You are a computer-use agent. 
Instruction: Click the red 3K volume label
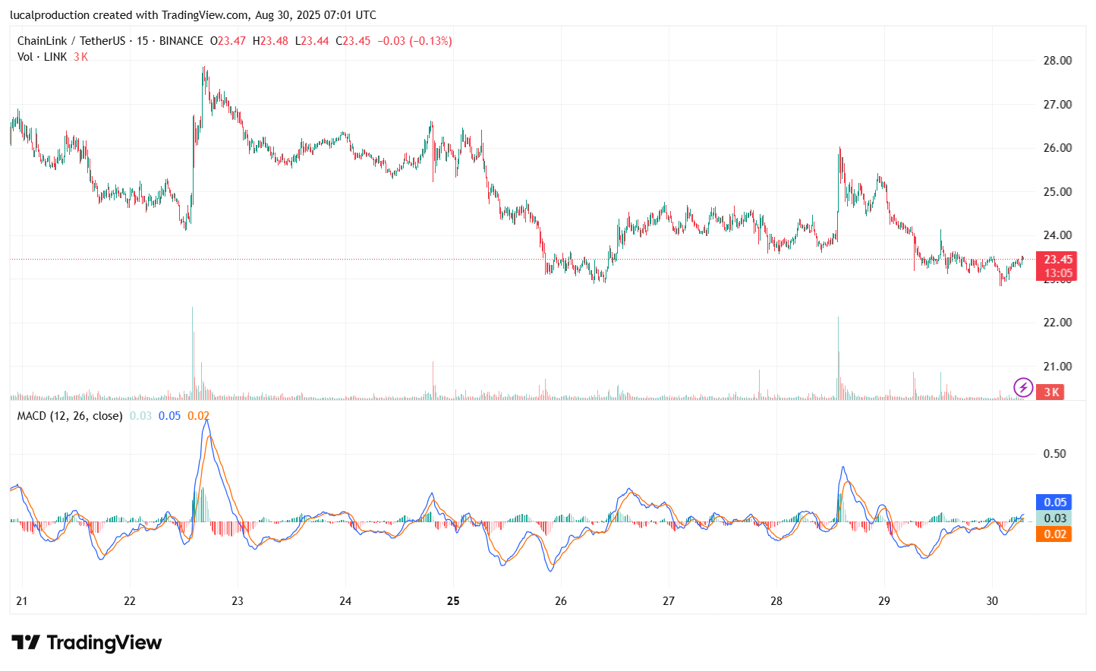coord(1051,392)
